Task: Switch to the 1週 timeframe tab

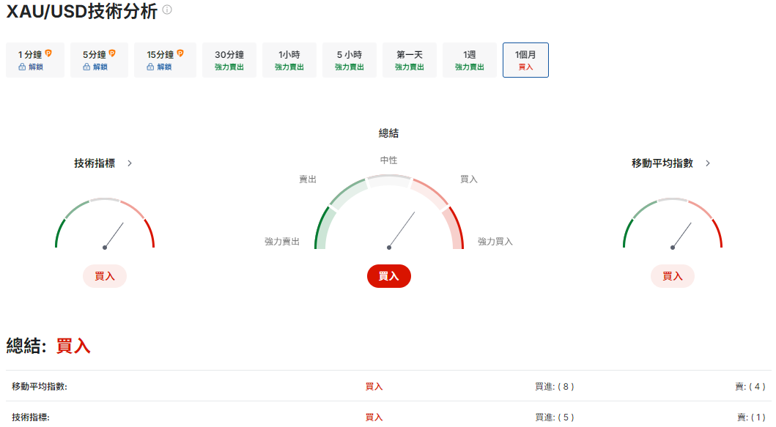Action: 469,60
